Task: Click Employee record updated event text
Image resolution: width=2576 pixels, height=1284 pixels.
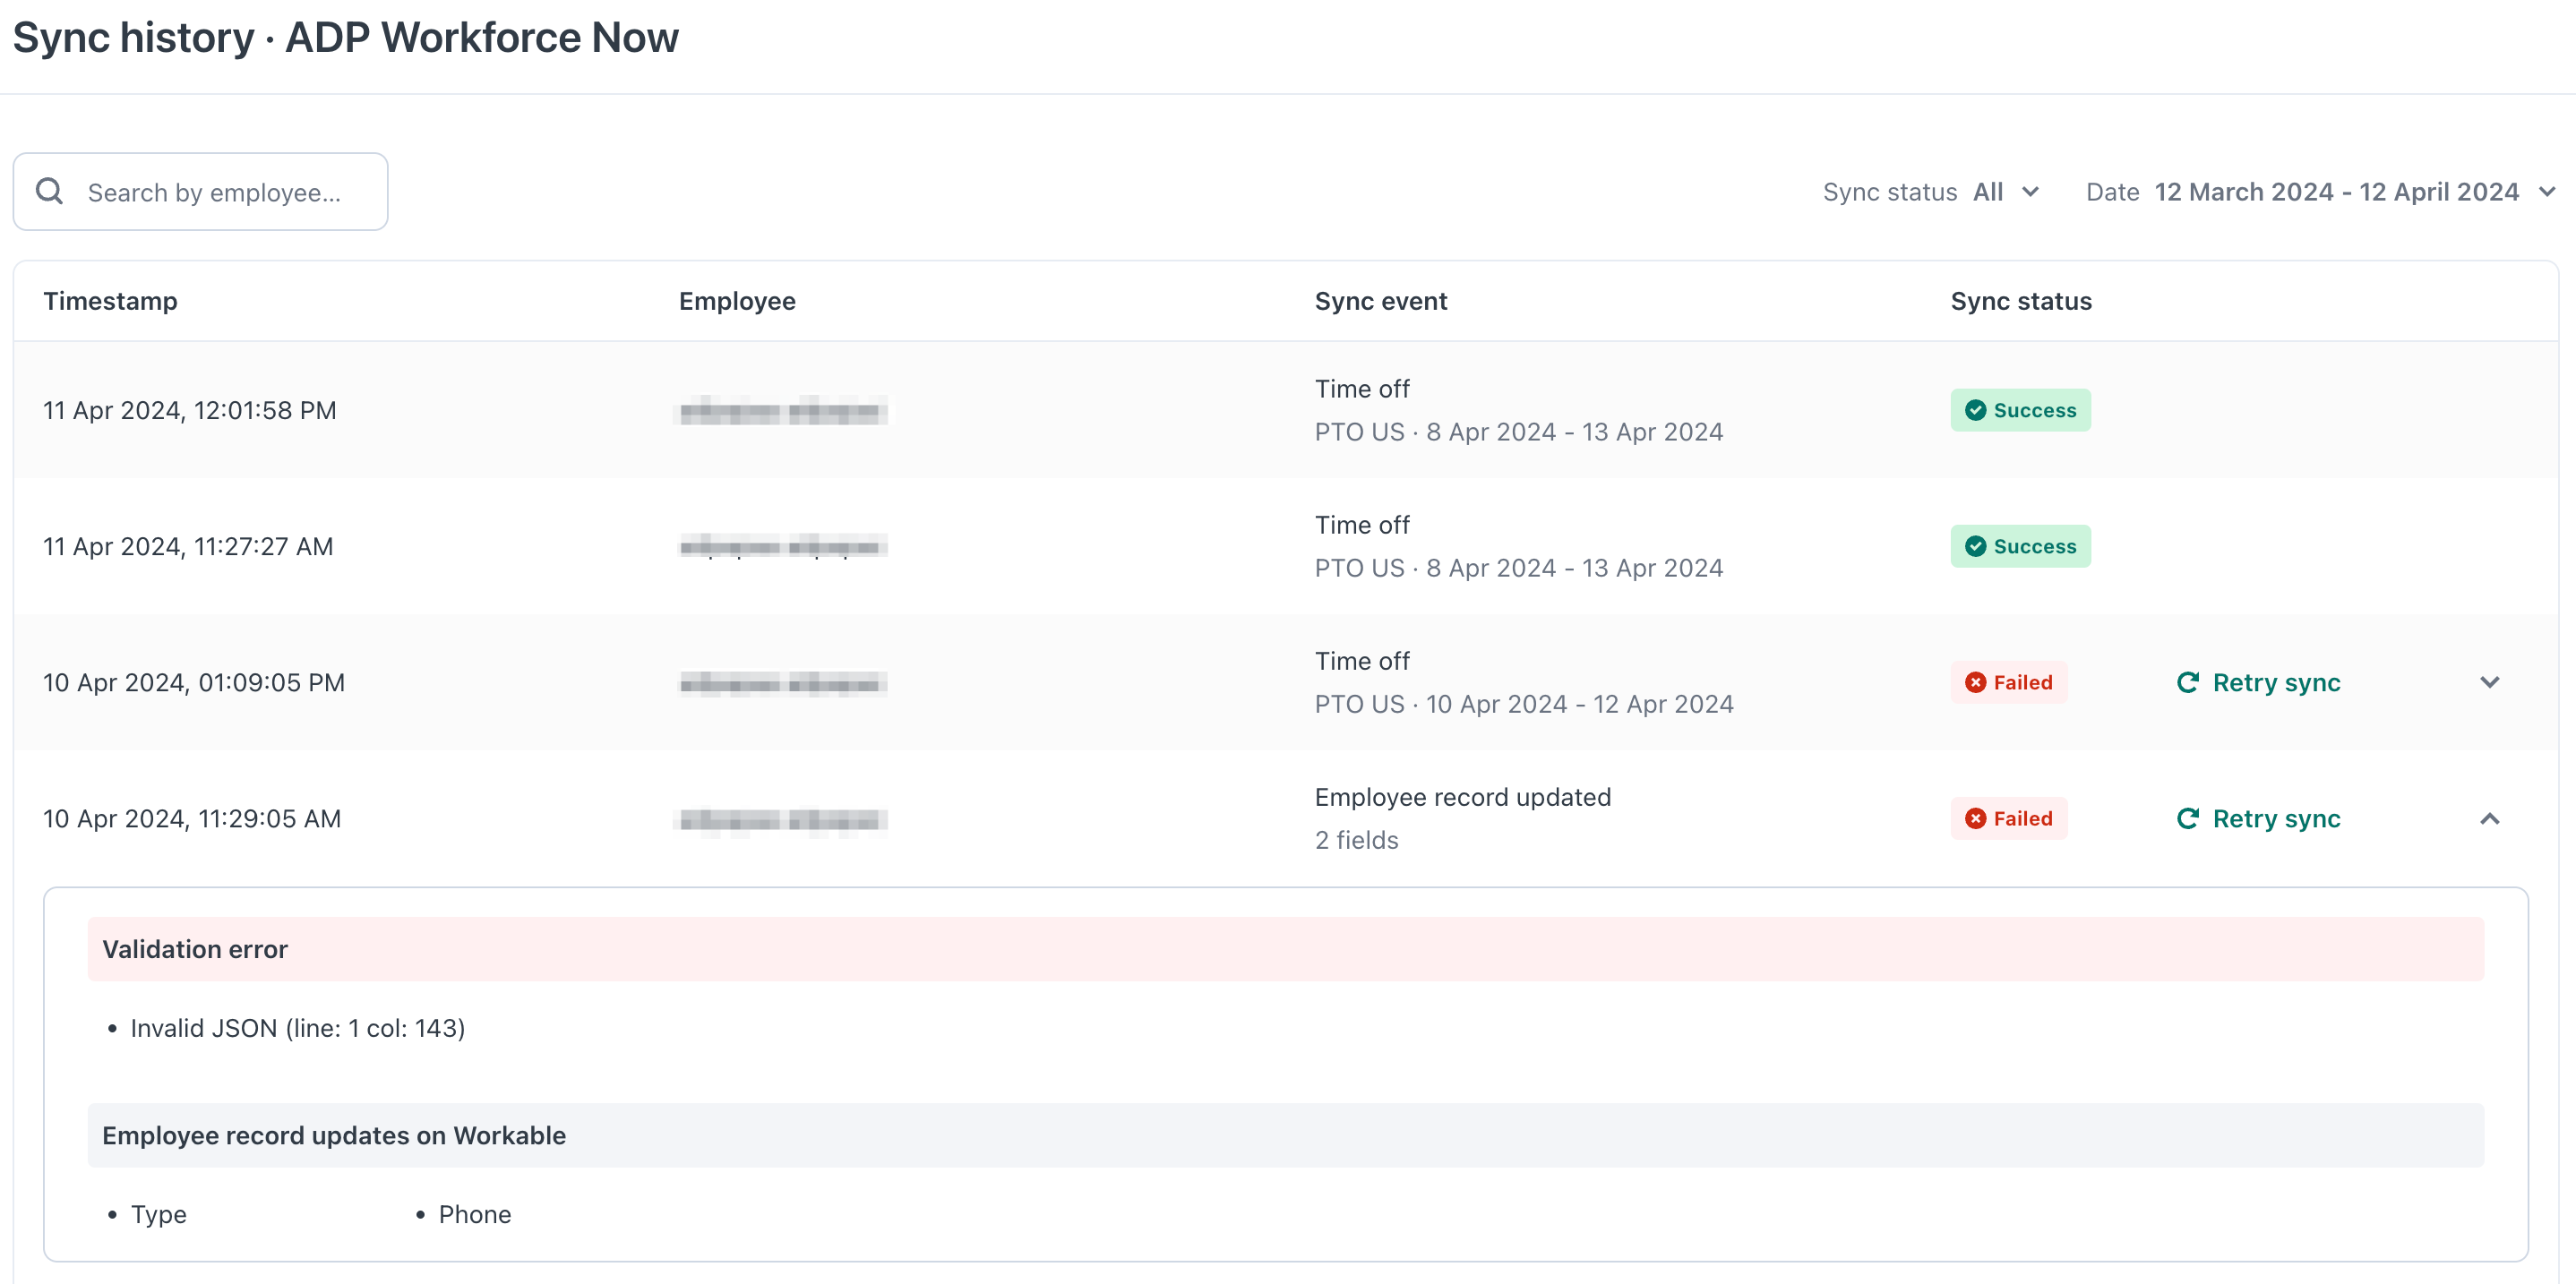Action: (1463, 797)
